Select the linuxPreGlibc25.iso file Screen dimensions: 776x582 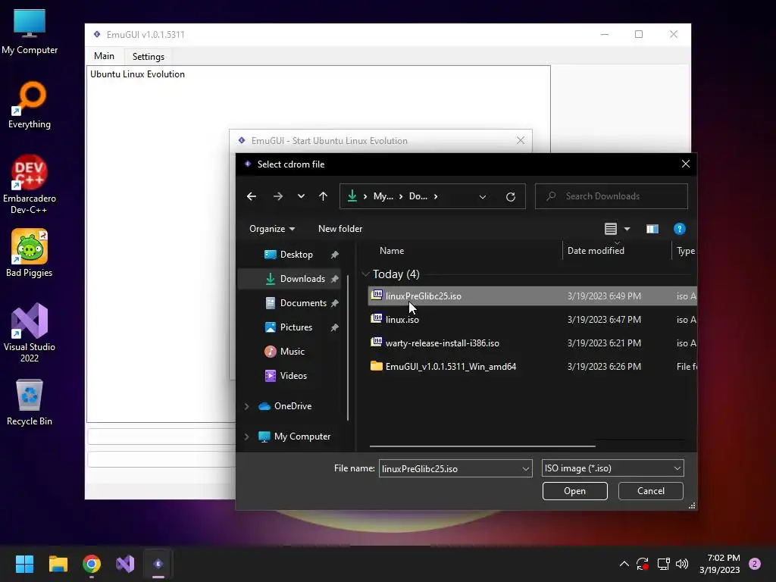point(533,296)
